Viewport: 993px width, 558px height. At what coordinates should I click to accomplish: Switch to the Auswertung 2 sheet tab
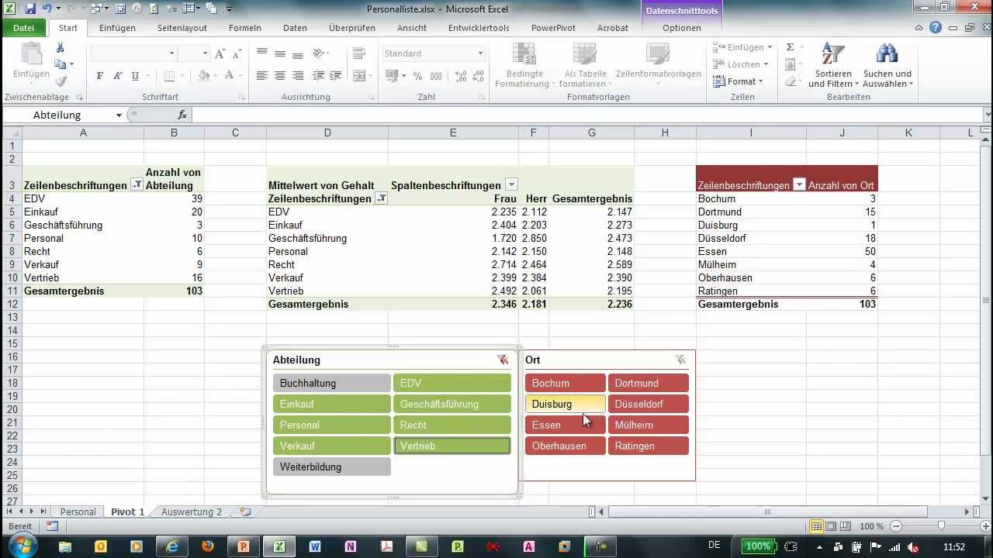(x=191, y=511)
